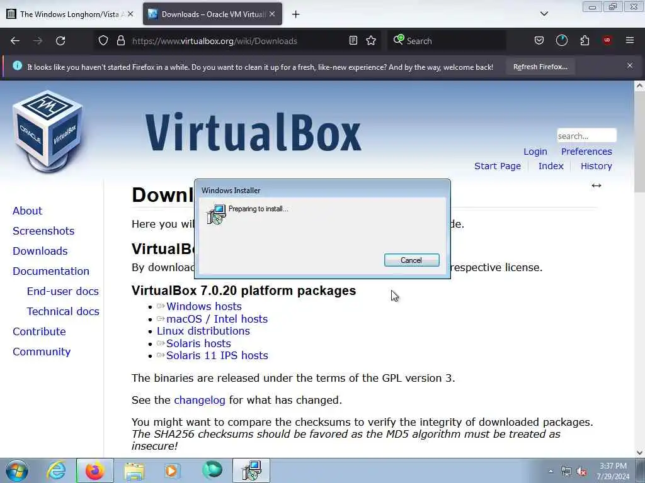Click the network tray icon
The width and height of the screenshot is (645, 483).
click(566, 472)
